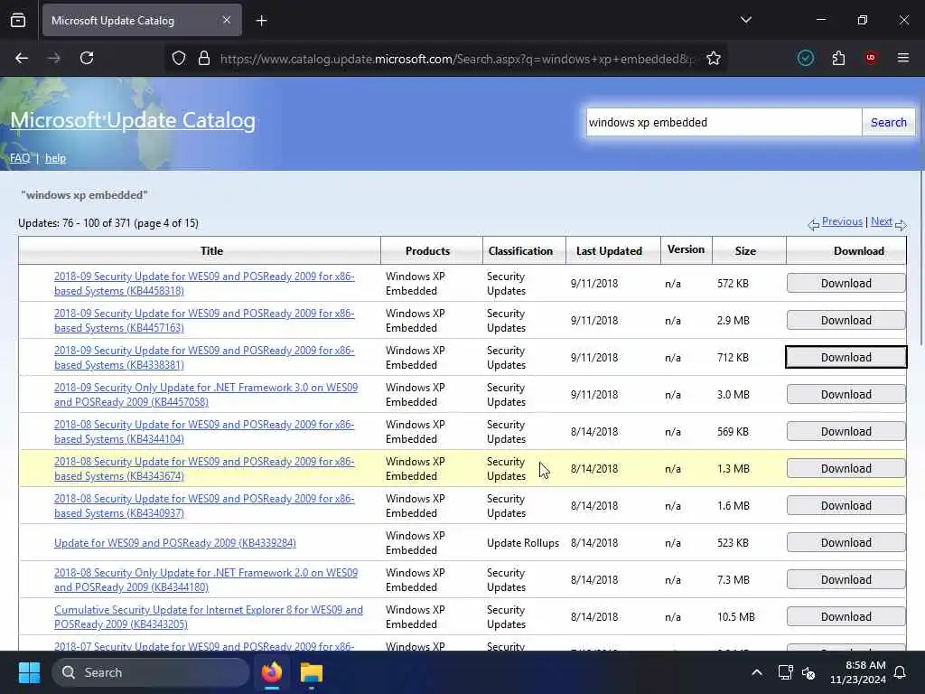Go back to the previous page
The image size is (925, 694).
[x=22, y=58]
